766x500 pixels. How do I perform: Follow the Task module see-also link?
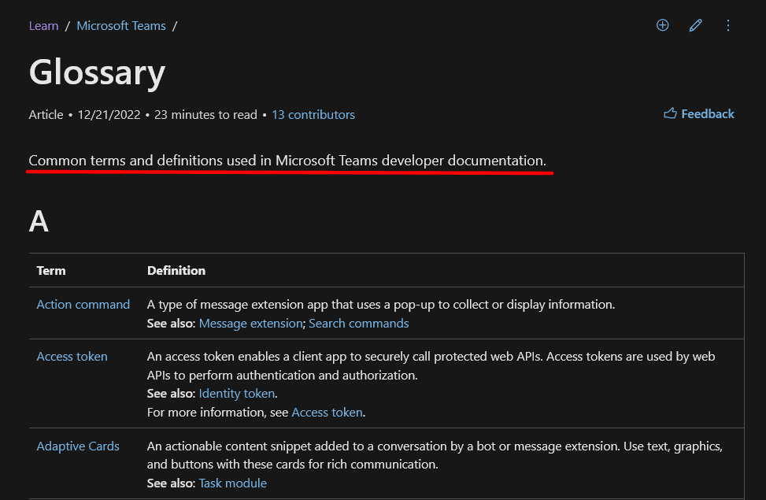[x=232, y=483]
